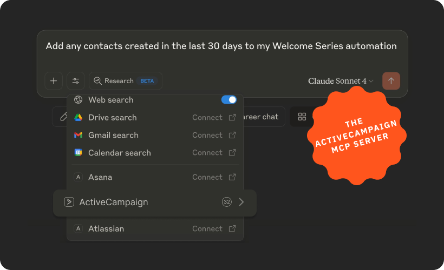Click the Gmail icon

pos(78,135)
